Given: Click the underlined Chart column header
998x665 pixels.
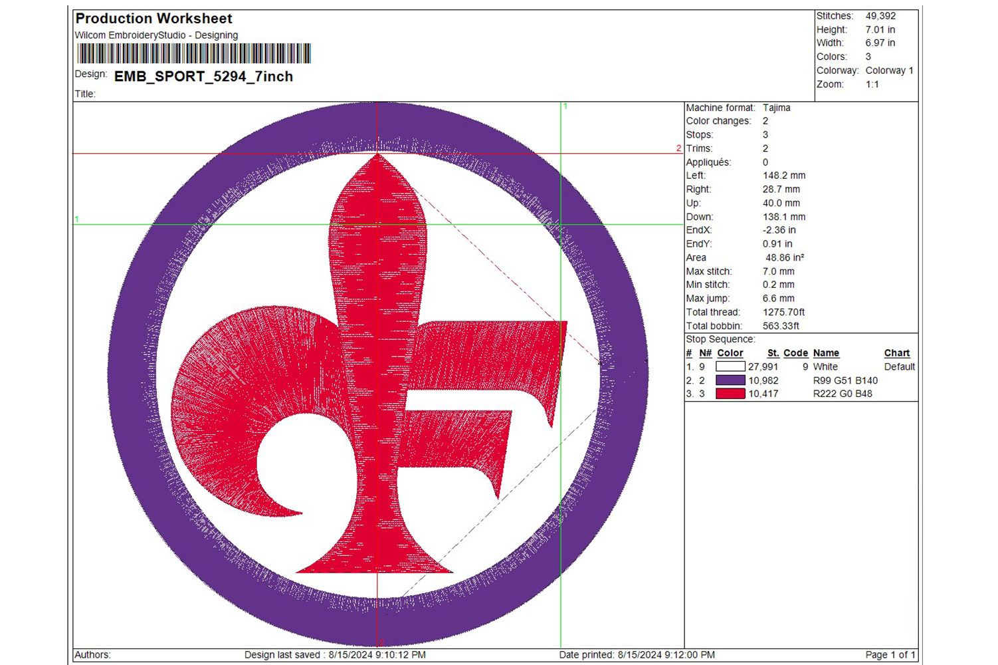Looking at the screenshot, I should point(896,353).
